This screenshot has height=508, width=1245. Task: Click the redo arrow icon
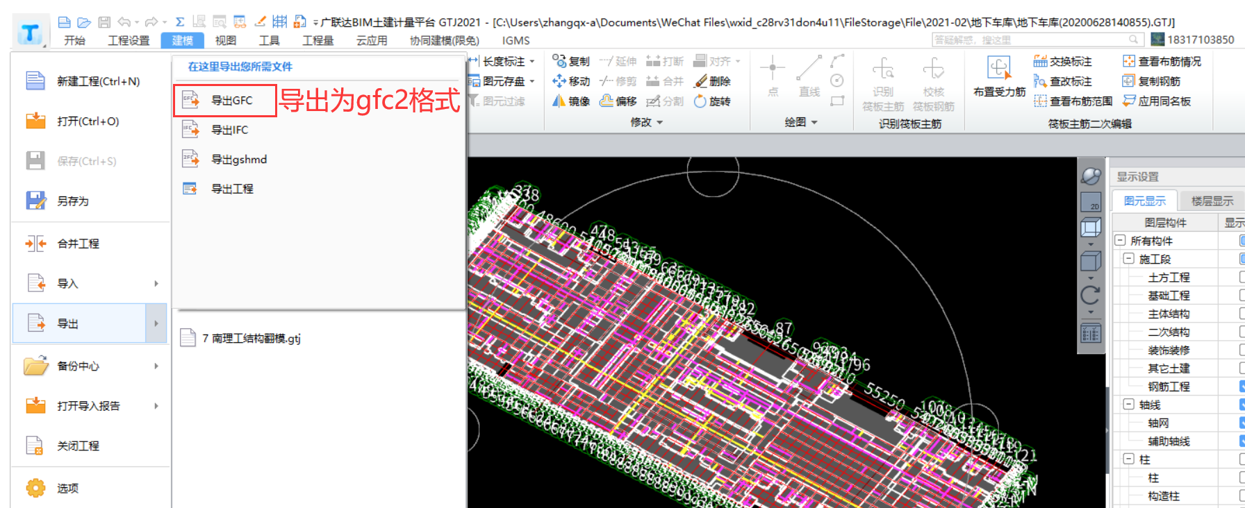(x=151, y=22)
